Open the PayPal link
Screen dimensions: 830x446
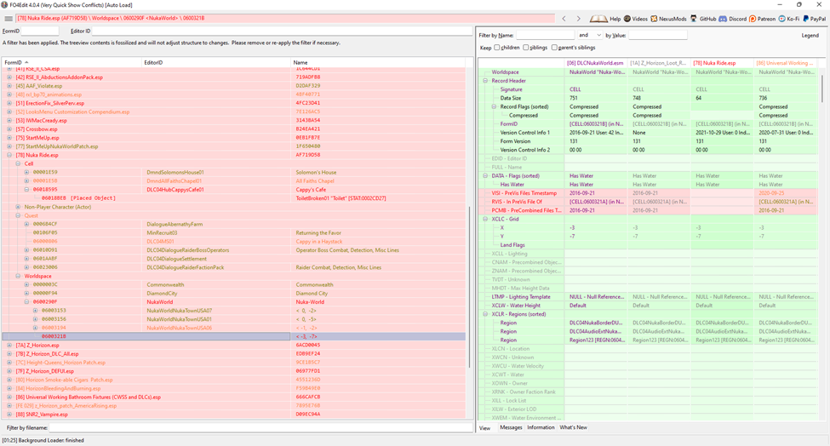814,19
